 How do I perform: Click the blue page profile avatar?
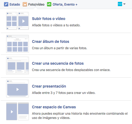pyautogui.click(x=120, y=4)
